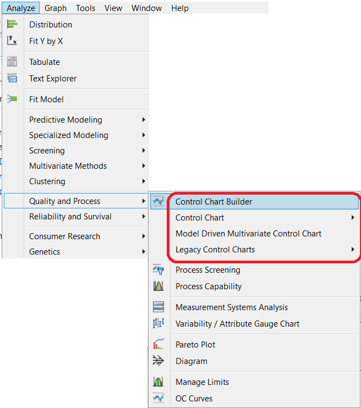Open the Tools menu
The height and width of the screenshot is (408, 361).
pyautogui.click(x=86, y=8)
